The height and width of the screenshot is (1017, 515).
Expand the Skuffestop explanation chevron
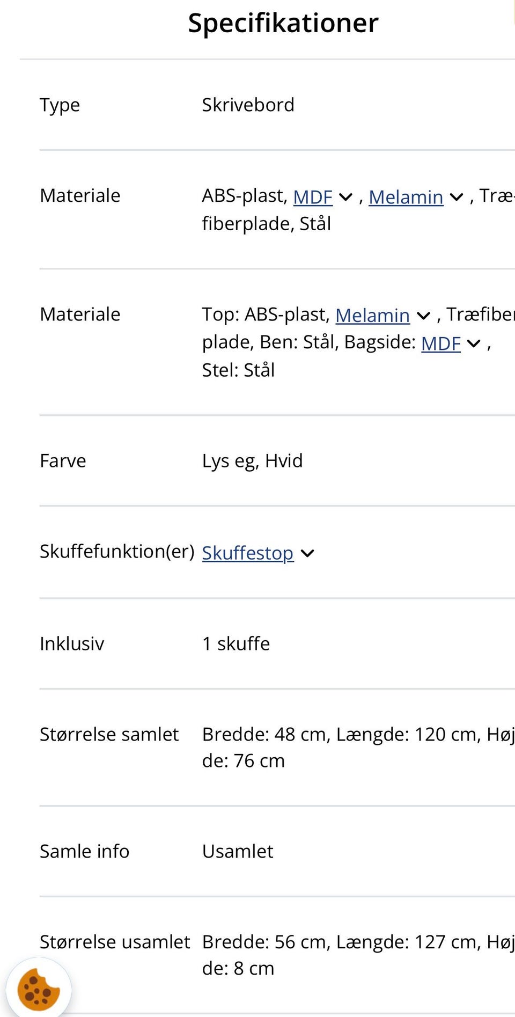click(x=308, y=553)
